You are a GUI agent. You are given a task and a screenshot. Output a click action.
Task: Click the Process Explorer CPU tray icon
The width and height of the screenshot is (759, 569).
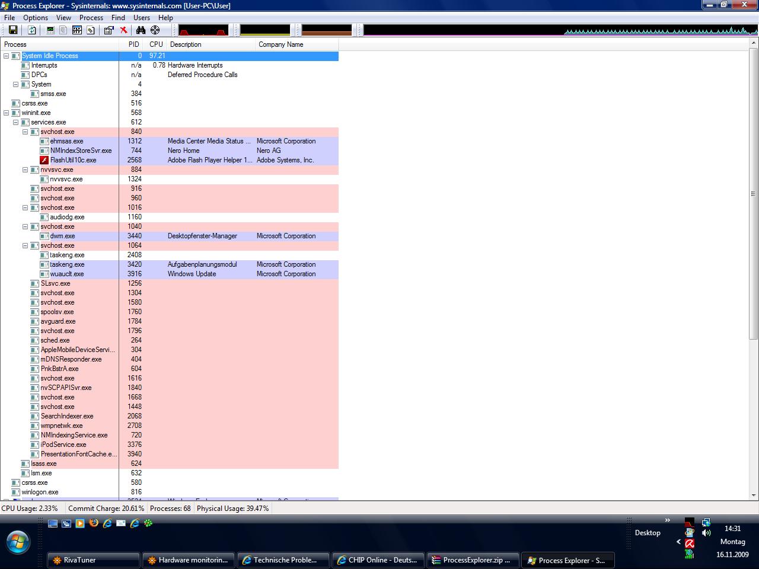pyautogui.click(x=690, y=522)
